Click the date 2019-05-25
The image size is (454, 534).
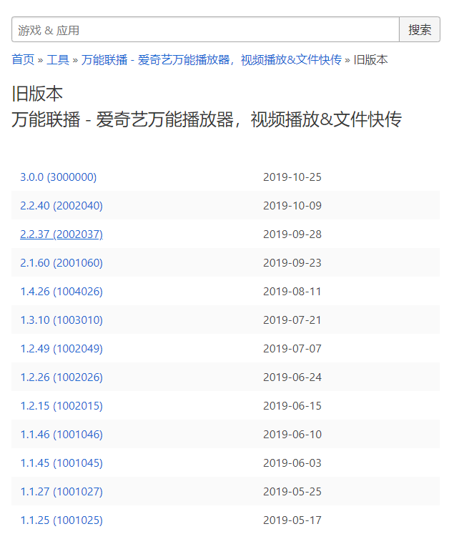pos(292,492)
